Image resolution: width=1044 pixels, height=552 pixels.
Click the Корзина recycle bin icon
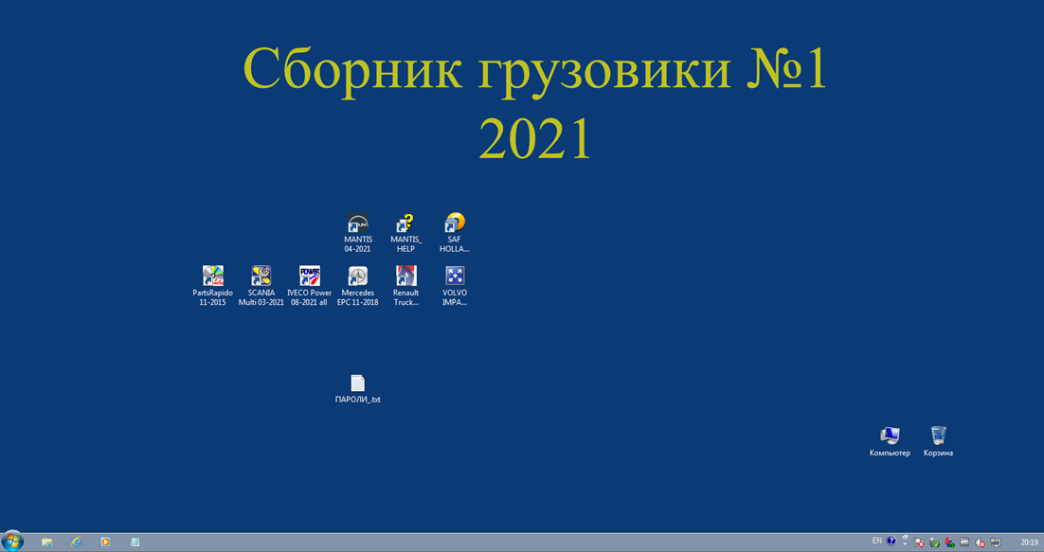tap(938, 436)
